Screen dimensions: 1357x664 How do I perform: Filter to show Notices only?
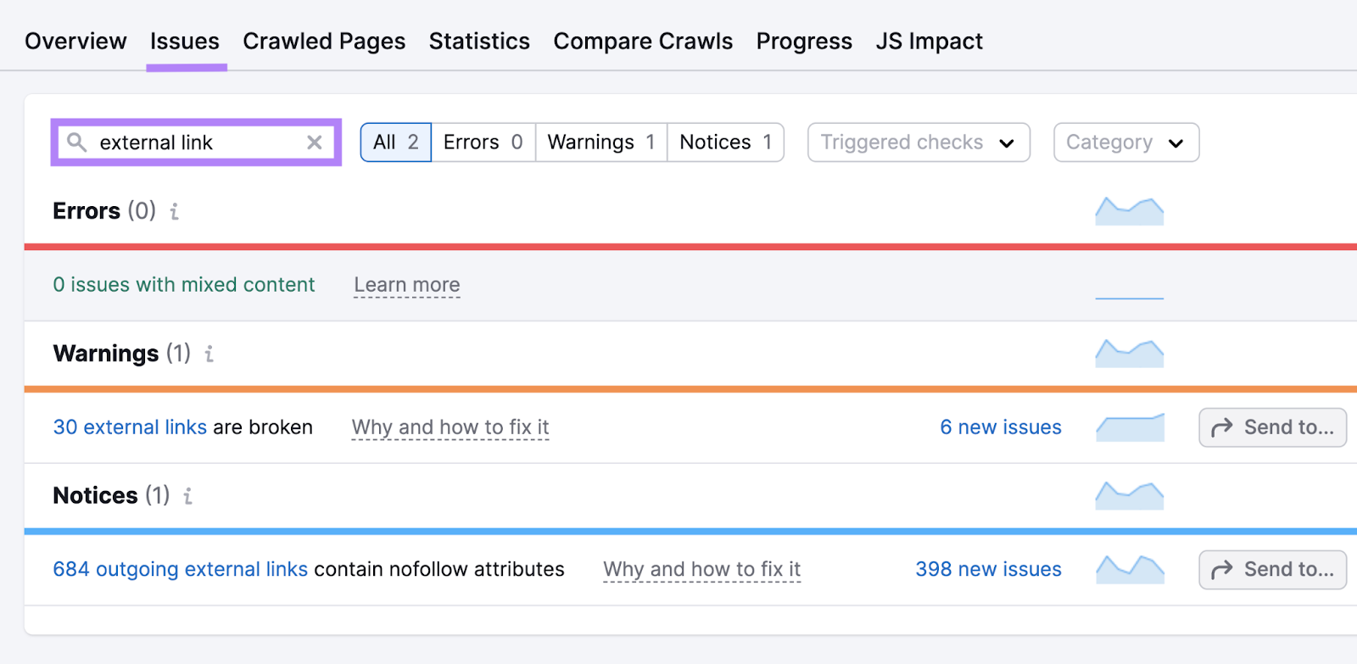click(x=725, y=142)
